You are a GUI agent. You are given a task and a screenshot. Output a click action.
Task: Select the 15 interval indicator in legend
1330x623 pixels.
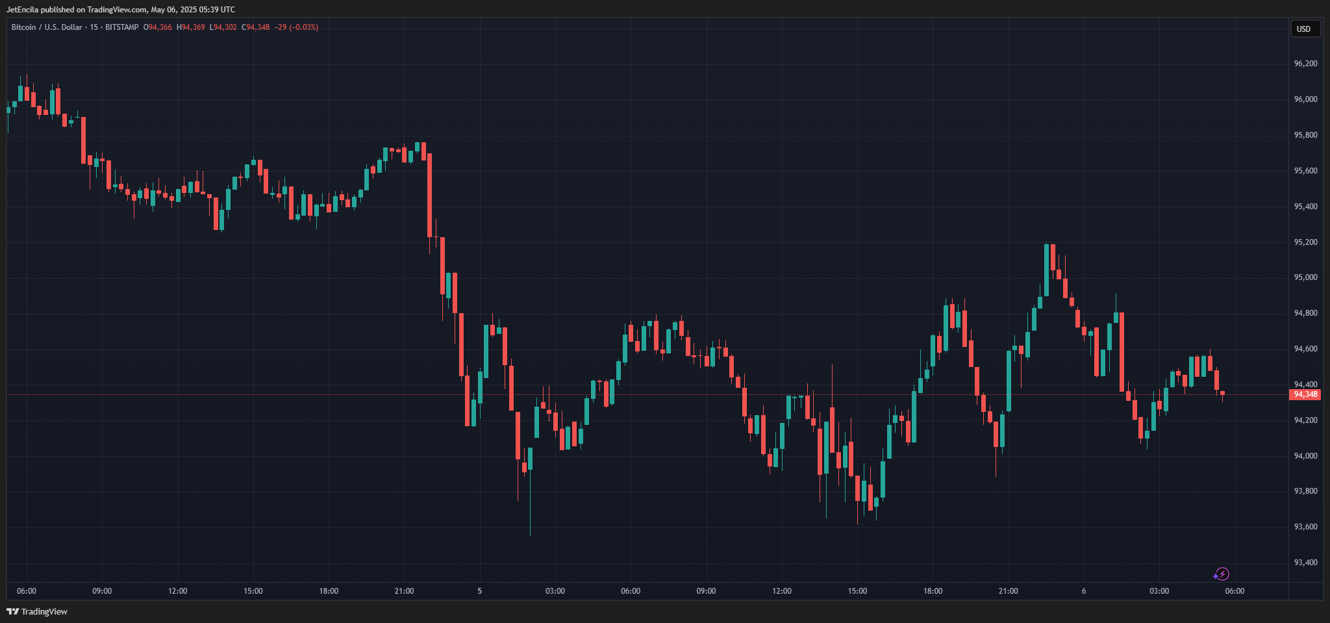click(94, 27)
